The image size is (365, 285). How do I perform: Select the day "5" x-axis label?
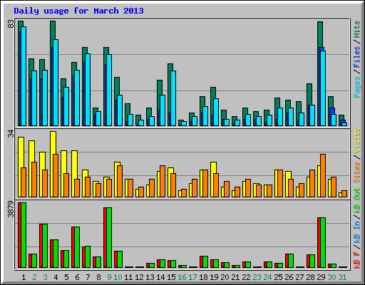66,277
